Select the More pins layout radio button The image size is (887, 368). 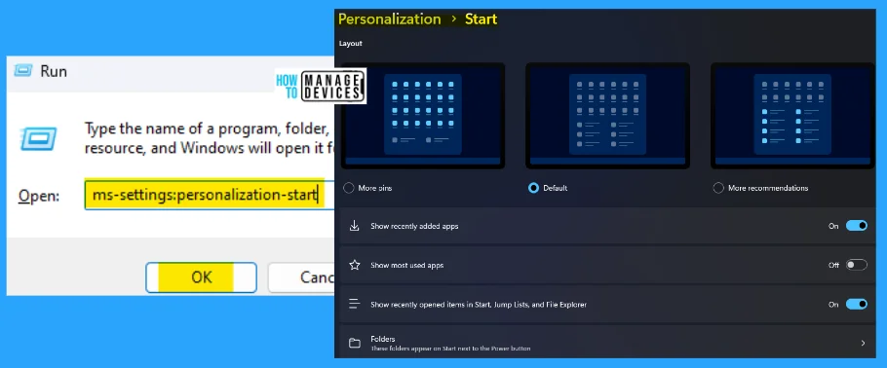pyautogui.click(x=349, y=188)
